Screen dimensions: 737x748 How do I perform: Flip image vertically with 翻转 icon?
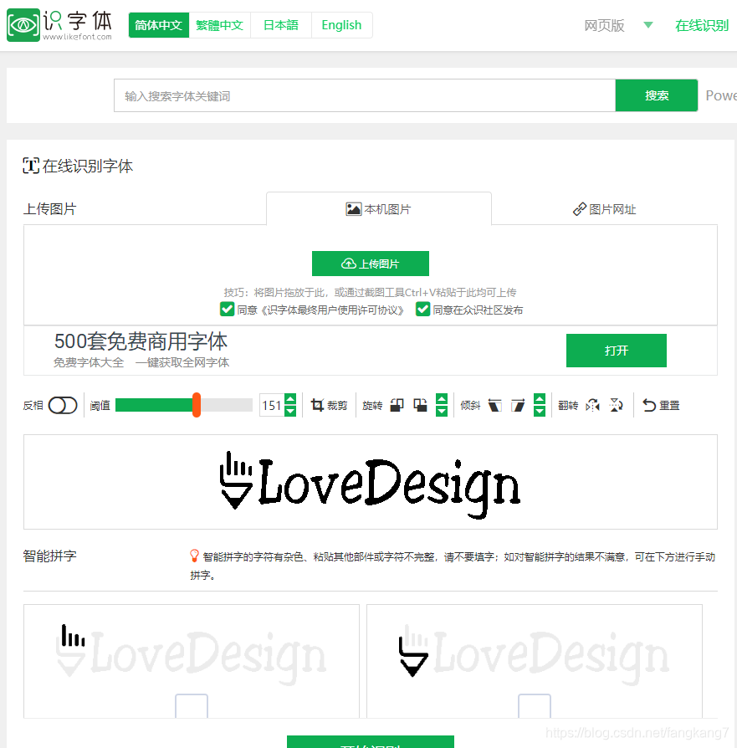617,406
